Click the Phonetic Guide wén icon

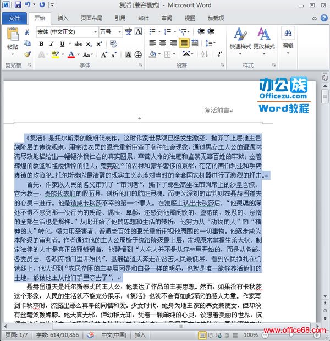coord(128,32)
